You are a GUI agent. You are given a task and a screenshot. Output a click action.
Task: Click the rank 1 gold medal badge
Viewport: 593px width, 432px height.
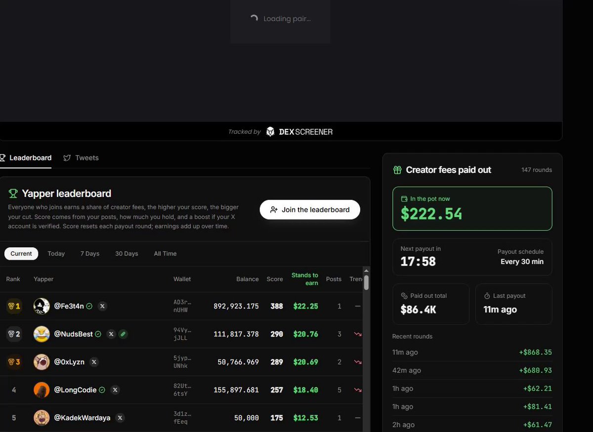pyautogui.click(x=14, y=306)
